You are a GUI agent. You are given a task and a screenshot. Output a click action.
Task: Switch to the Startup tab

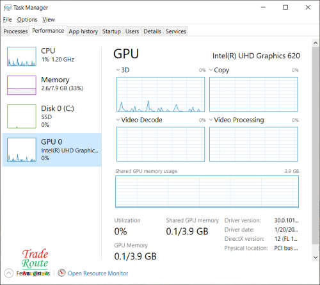(x=111, y=31)
